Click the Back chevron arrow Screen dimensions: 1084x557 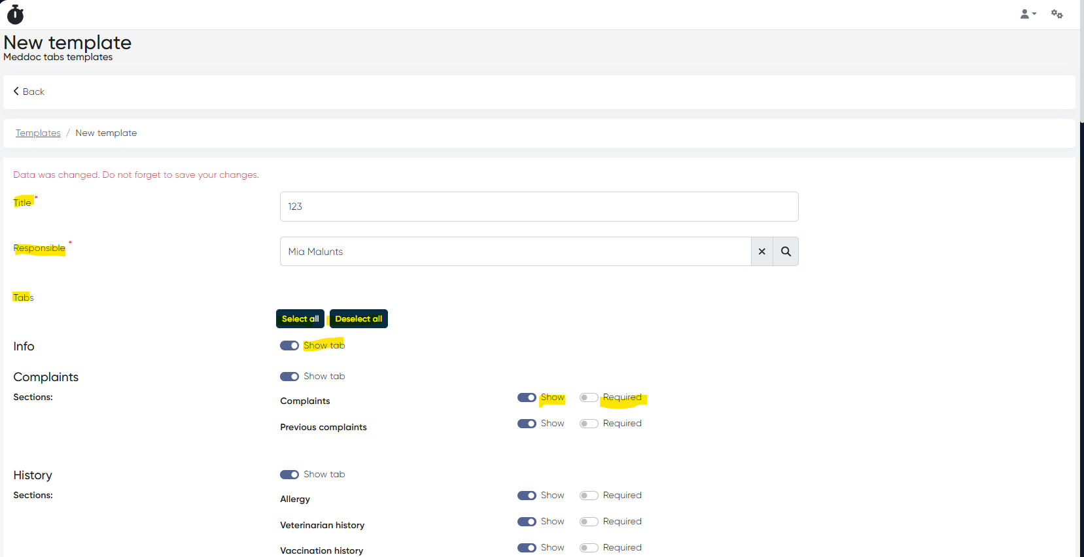16,92
